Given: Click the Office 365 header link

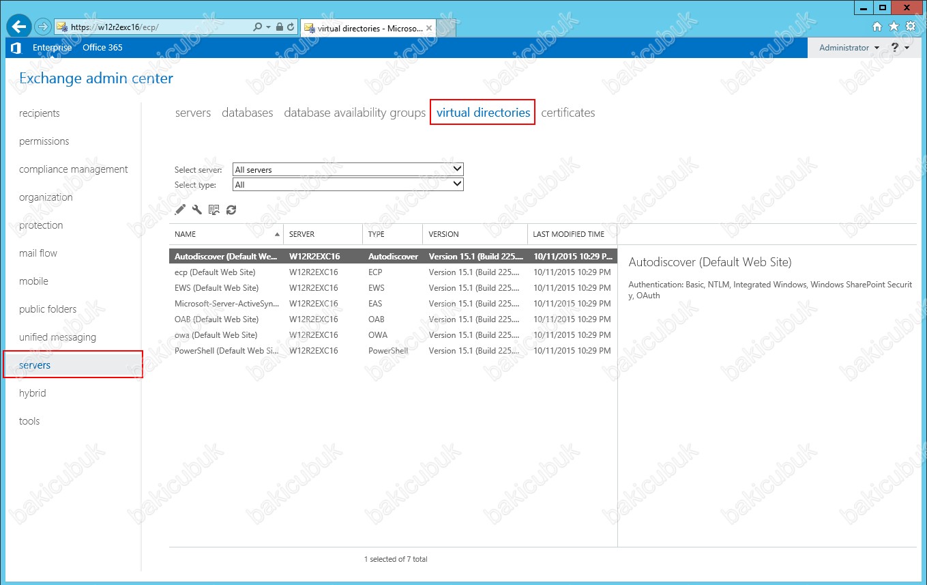Looking at the screenshot, I should 102,48.
